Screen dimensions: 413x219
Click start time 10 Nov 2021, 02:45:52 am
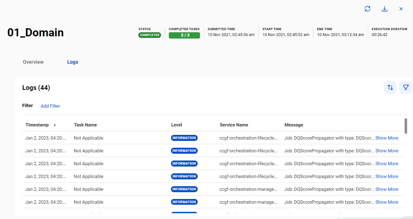point(286,35)
